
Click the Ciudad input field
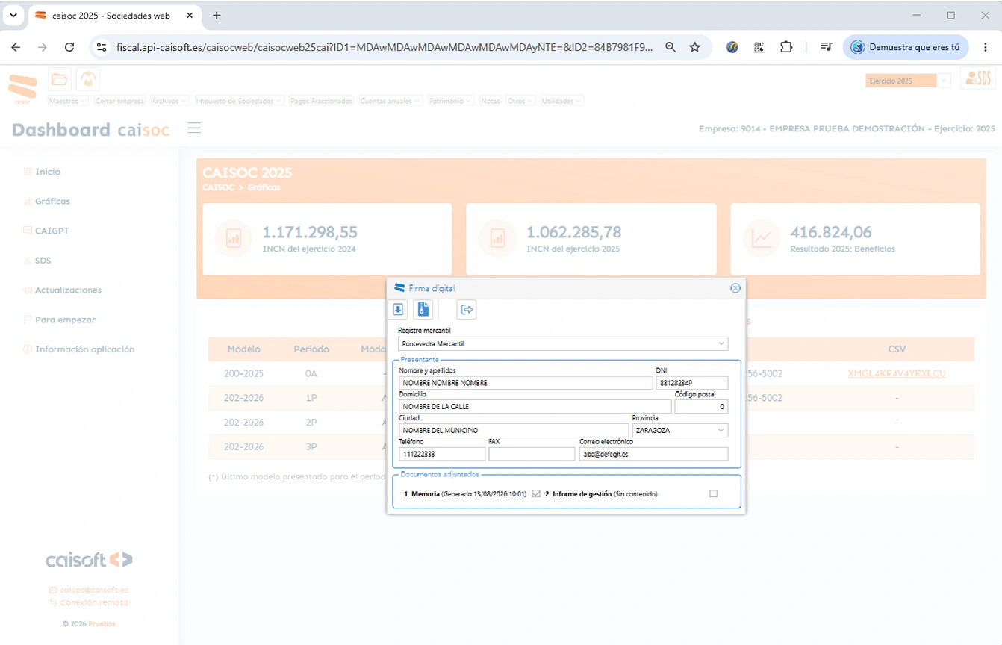click(514, 430)
